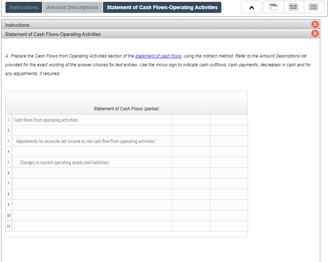The width and height of the screenshot is (332, 262).
Task: Open the statement of cash flows hyperlink
Action: [158, 56]
